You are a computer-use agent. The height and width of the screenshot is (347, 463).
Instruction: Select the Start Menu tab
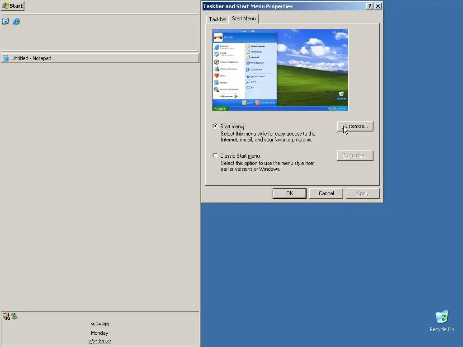click(x=244, y=18)
